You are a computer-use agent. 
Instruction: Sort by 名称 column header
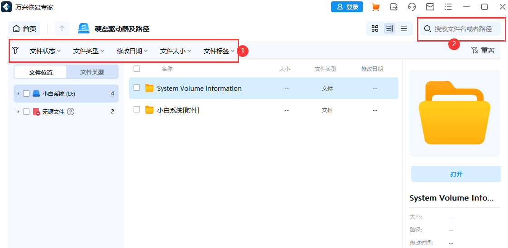click(167, 69)
